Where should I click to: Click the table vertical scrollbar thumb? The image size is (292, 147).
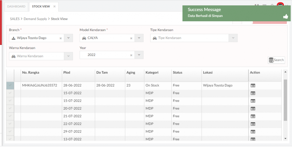[x=285, y=100]
